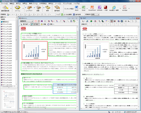The image size is (141, 113).
Task: Select マニュアル001 in the image list
Action: tap(6, 24)
